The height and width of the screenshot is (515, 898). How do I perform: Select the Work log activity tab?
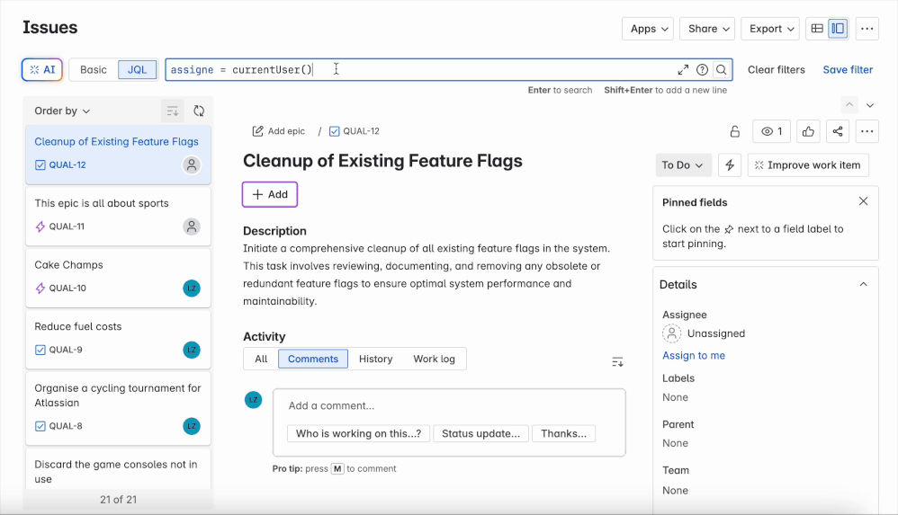coord(434,359)
